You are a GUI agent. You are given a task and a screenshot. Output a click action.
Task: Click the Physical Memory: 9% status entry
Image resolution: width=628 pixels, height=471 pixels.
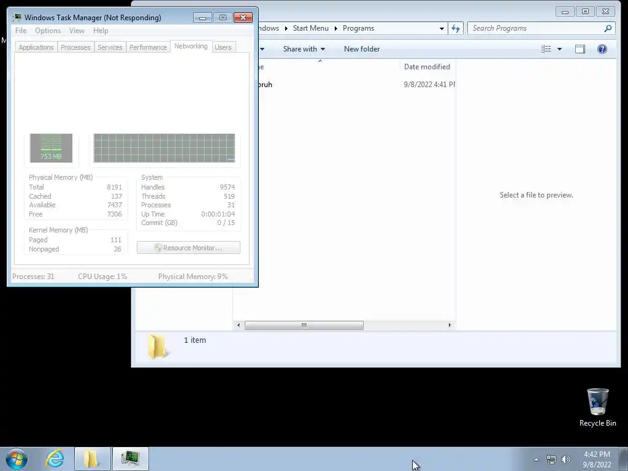[x=193, y=277]
